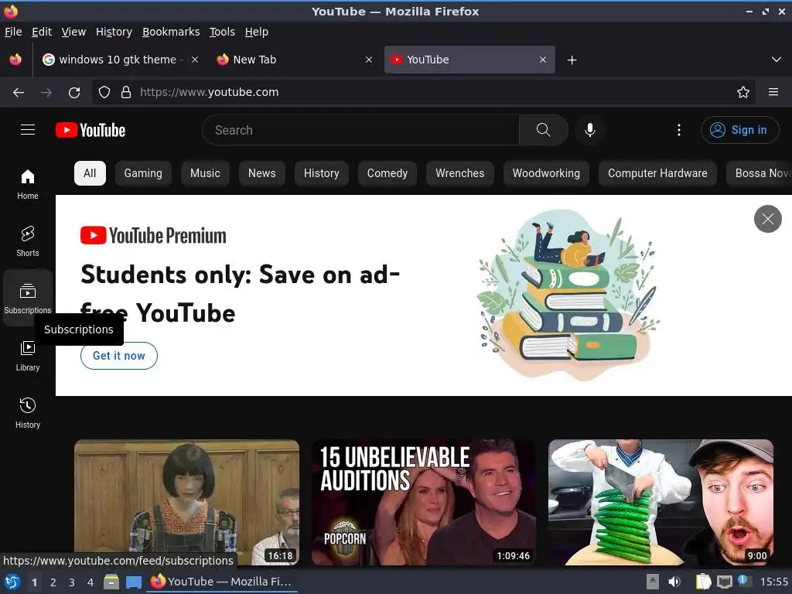The image size is (792, 594).
Task: Focus the YouTube Search field
Action: coord(360,130)
